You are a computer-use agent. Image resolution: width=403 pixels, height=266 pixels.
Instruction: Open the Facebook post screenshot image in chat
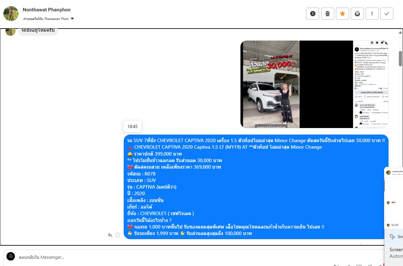pyautogui.click(x=371, y=84)
